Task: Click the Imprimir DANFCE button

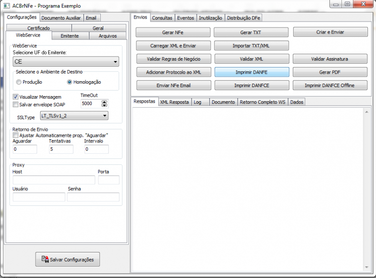Action: click(x=252, y=85)
